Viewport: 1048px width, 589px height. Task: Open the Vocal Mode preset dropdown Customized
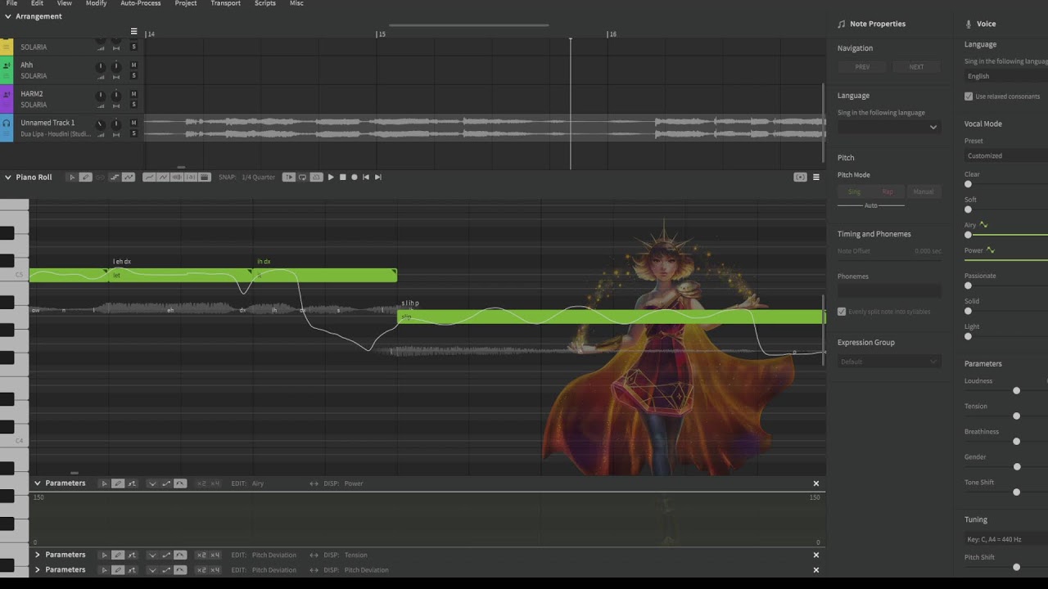point(1006,155)
